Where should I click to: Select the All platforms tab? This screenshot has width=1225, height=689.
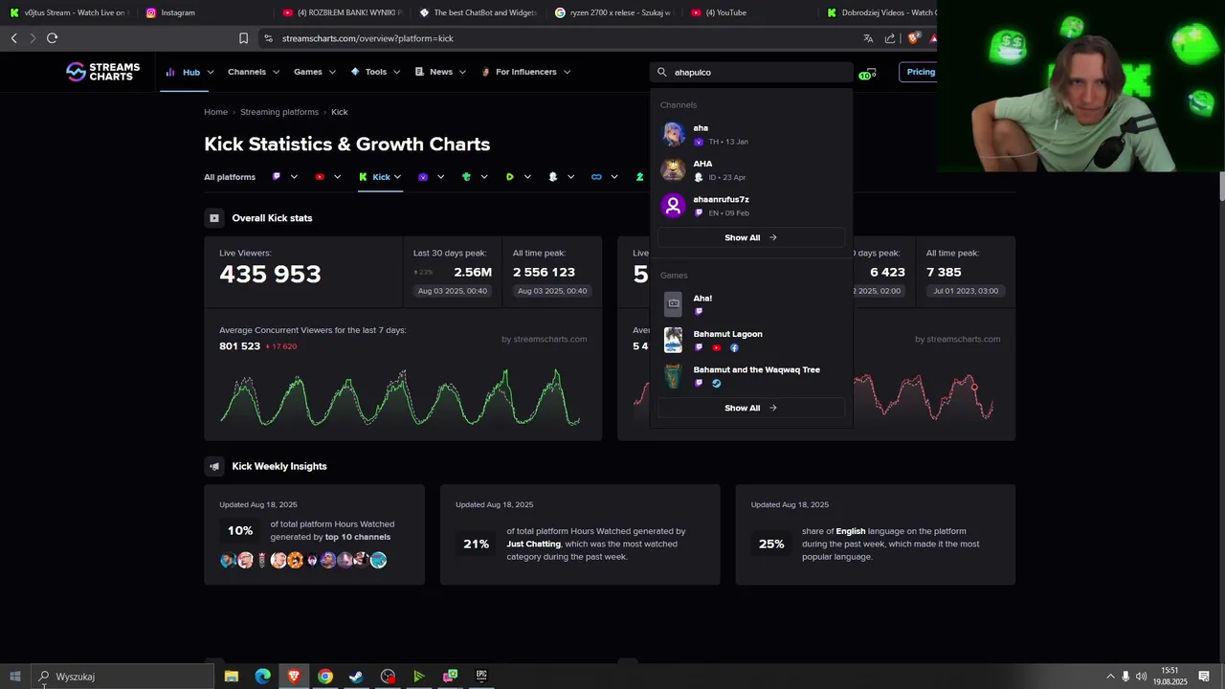point(230,177)
